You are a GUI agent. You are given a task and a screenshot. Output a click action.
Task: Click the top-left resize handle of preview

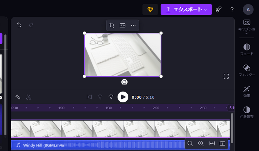pos(84,33)
